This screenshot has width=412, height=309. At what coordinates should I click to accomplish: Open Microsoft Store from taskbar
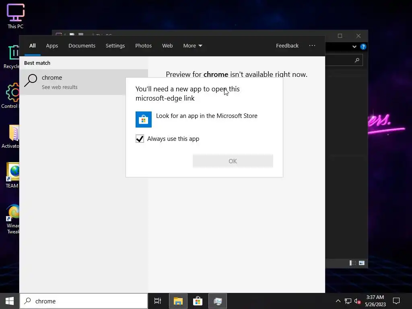point(198,301)
